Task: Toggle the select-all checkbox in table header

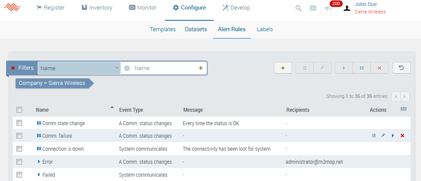Action: point(19,110)
